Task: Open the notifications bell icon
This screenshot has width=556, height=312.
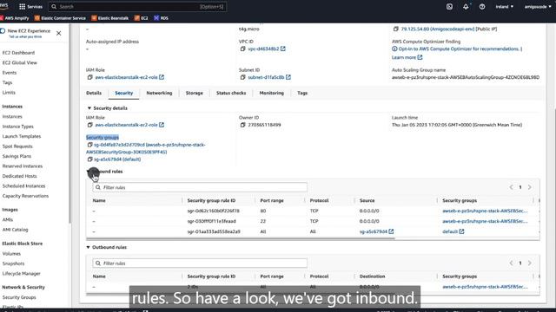Action: click(x=466, y=6)
